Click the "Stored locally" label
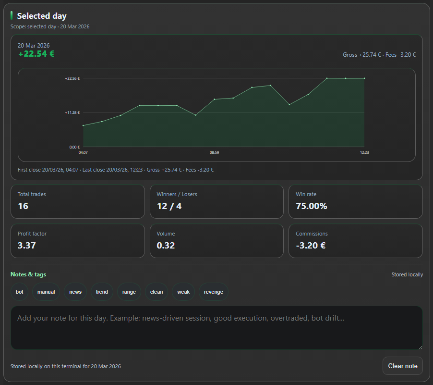Image resolution: width=433 pixels, height=385 pixels. [x=407, y=274]
